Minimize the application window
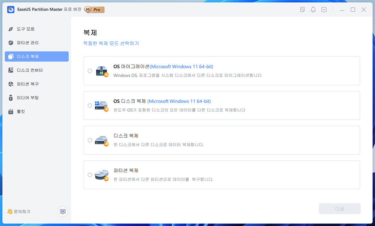Screen dimensions: 375x226 tap(342, 10)
